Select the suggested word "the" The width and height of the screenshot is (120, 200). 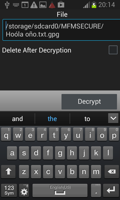pos(52,119)
